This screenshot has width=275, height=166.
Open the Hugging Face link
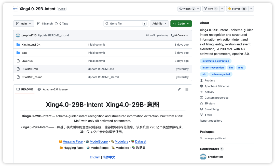(73, 142)
